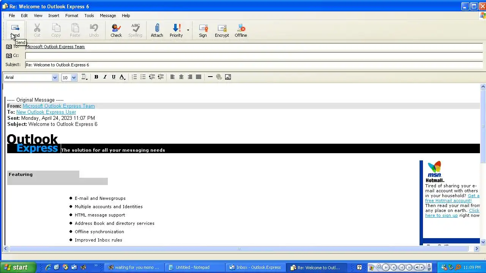Apply numbered list formatting
This screenshot has width=486, height=273.
point(134,77)
